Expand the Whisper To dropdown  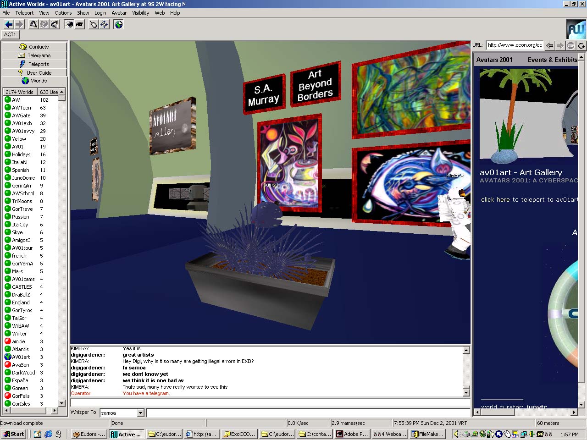tap(141, 413)
